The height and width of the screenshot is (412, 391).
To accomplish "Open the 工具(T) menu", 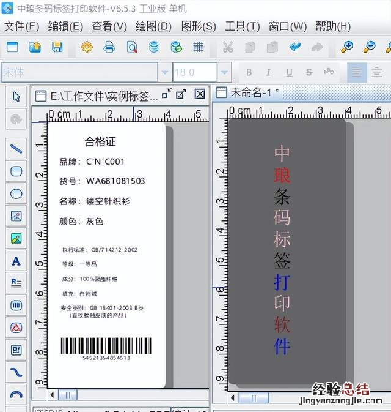I will click(x=243, y=26).
